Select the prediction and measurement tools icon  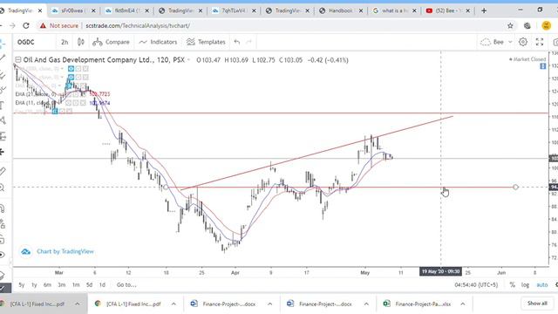[x=3, y=136]
